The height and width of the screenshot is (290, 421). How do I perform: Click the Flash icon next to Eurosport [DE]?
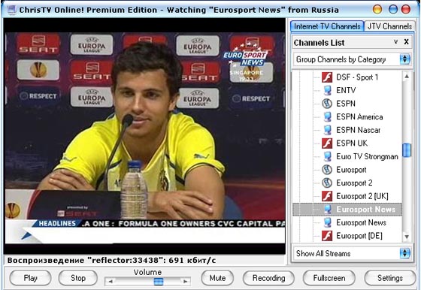327,236
